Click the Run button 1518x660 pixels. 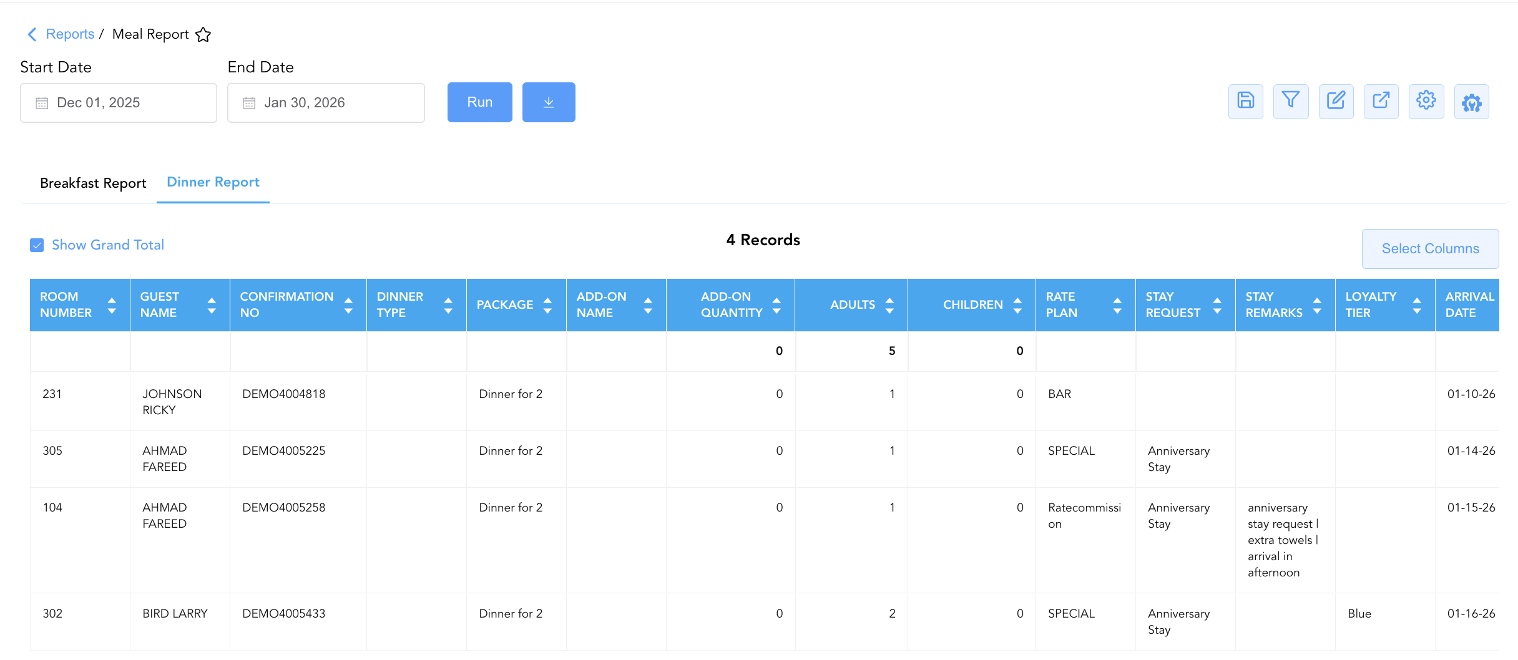pyautogui.click(x=480, y=102)
